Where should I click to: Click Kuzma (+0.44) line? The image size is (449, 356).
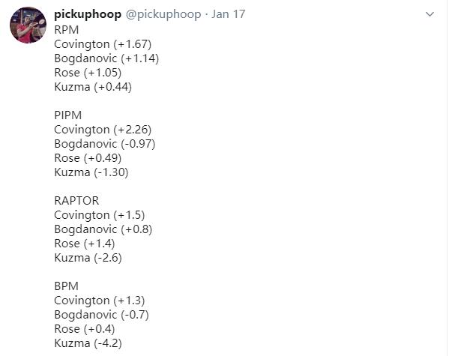click(93, 87)
